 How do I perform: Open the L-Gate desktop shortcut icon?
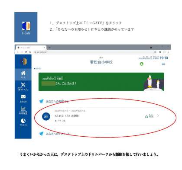(x=26, y=27)
